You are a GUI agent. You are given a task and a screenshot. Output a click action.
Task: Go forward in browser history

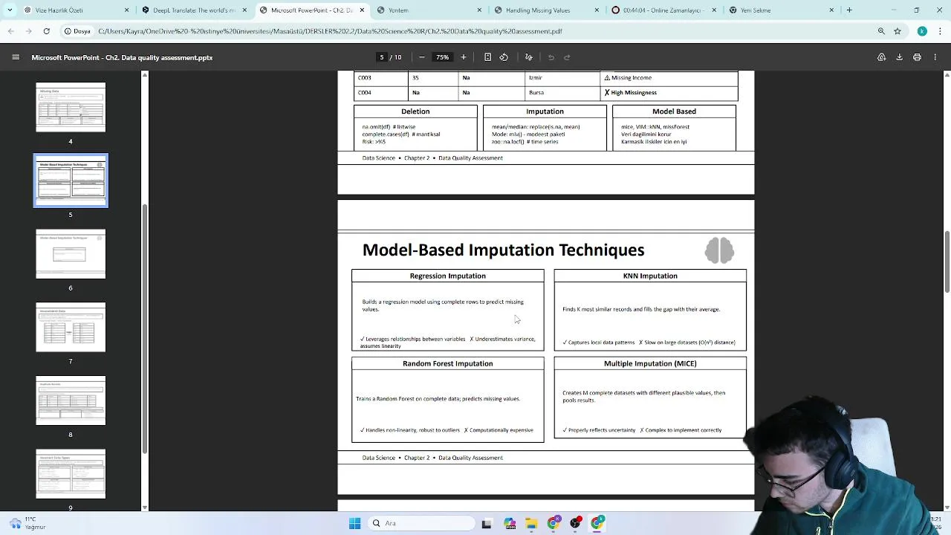[29, 31]
